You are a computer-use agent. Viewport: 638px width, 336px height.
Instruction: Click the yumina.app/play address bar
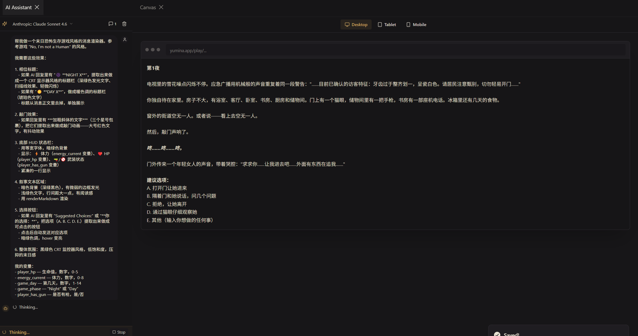click(188, 50)
